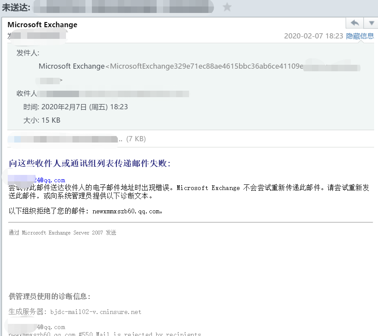Open the more actions dropdown arrow
This screenshot has width=378, height=336.
[371, 23]
